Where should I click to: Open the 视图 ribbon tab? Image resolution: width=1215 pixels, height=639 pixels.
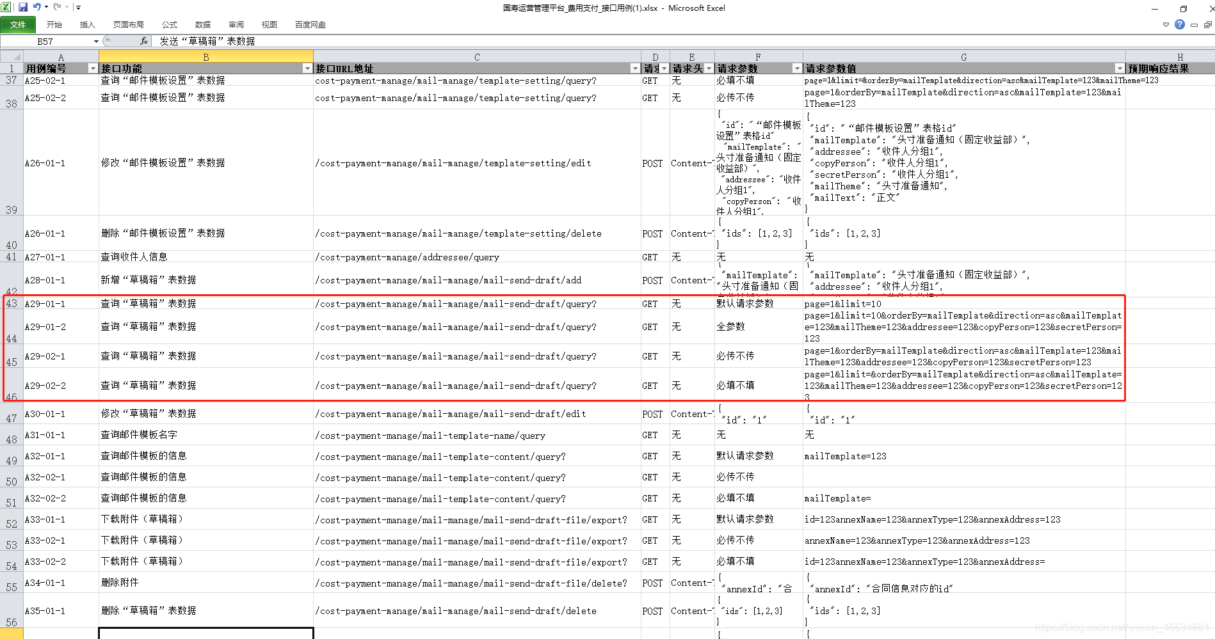(x=270, y=24)
